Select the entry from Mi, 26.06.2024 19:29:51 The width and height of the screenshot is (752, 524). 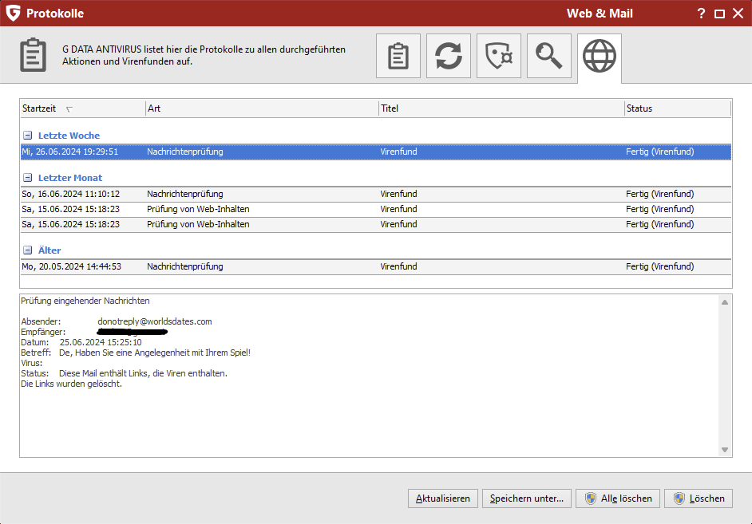[x=376, y=152]
